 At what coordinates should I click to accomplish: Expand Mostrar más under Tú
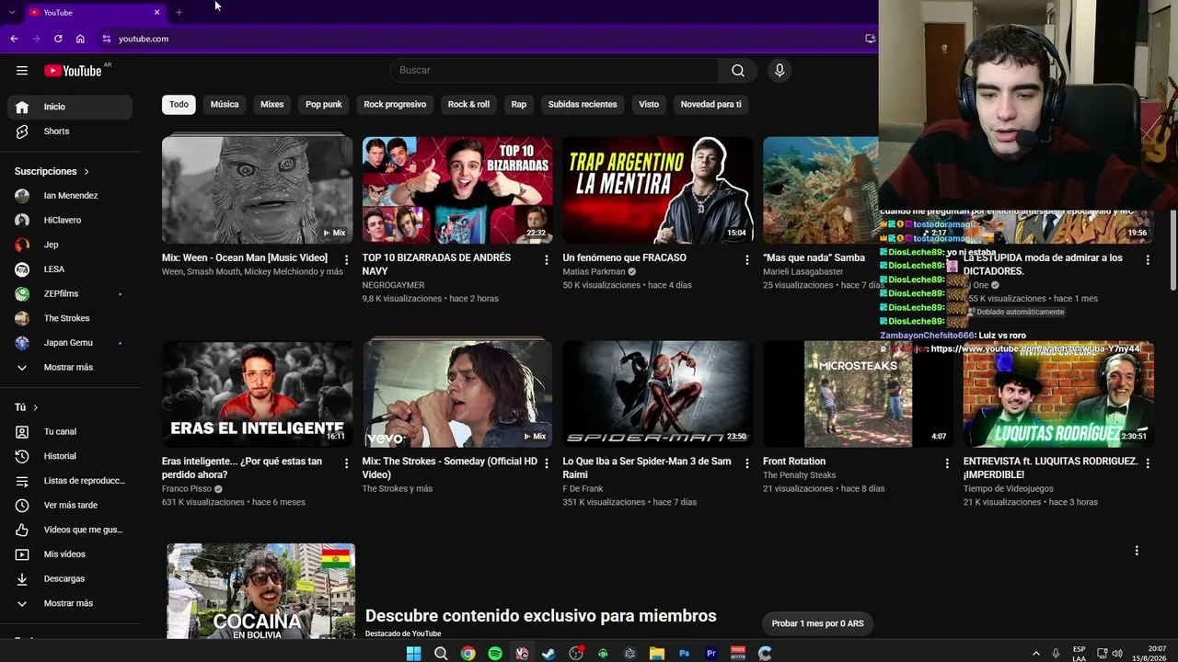[70, 603]
